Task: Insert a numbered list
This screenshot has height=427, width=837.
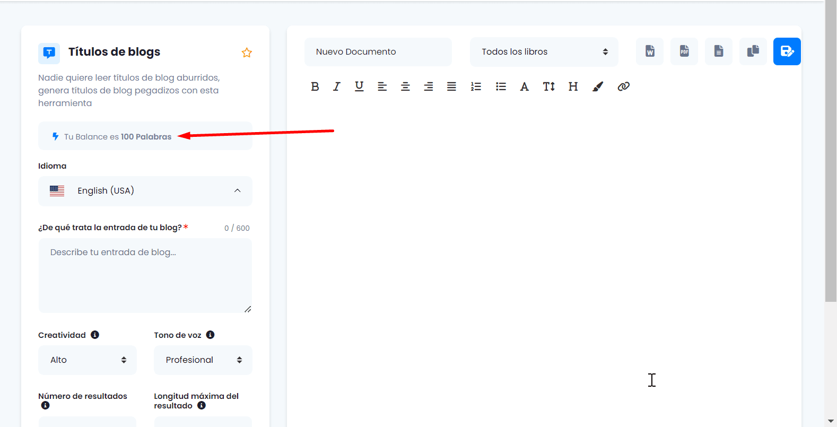Action: click(x=476, y=86)
